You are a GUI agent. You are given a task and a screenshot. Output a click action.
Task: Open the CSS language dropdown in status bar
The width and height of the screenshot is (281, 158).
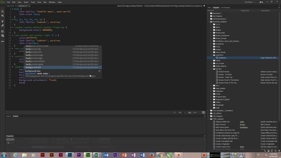pos(181,112)
